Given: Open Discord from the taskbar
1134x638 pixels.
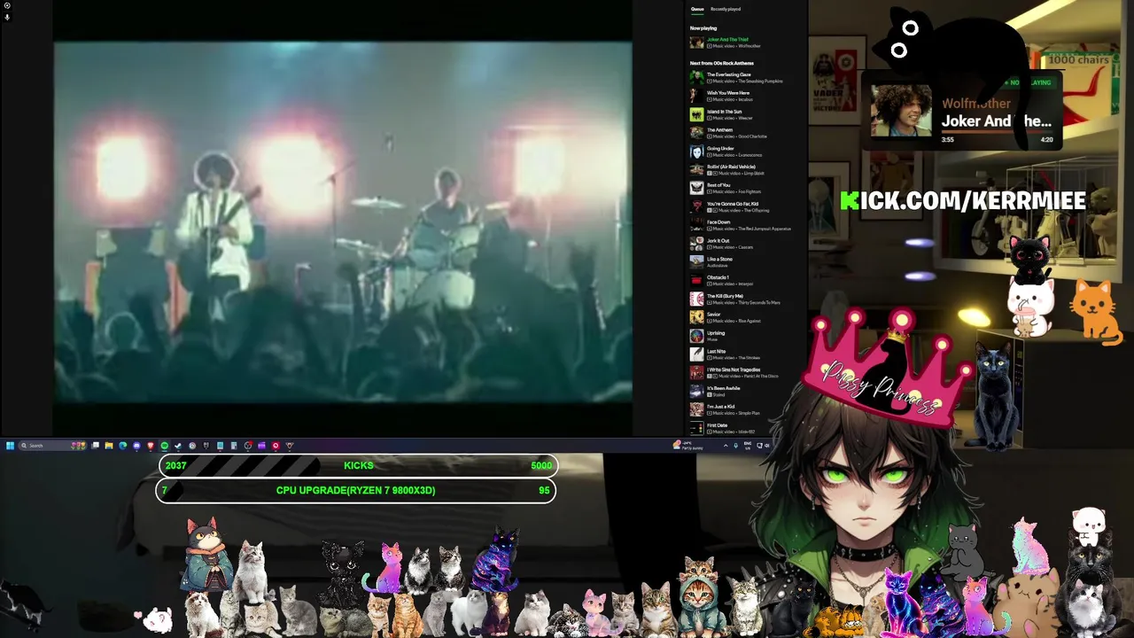Looking at the screenshot, I should pos(136,446).
